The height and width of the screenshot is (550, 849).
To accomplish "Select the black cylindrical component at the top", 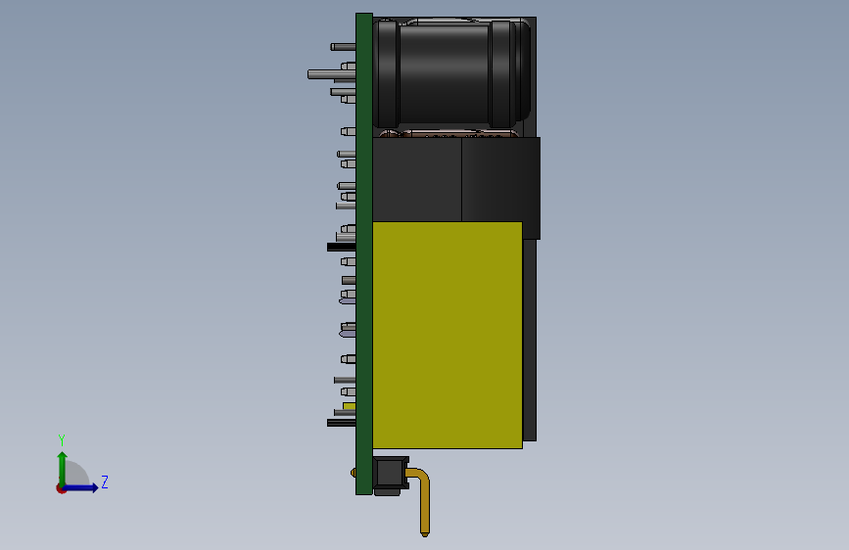I will pyautogui.click(x=451, y=73).
